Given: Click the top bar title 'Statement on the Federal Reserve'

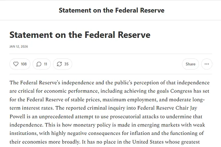Looking at the screenshot, I should point(111,10).
